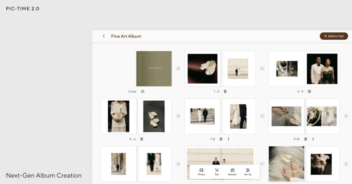The height and width of the screenshot is (184, 352).
Task: Delete the pages 7-8 spread
Action: (x=221, y=139)
